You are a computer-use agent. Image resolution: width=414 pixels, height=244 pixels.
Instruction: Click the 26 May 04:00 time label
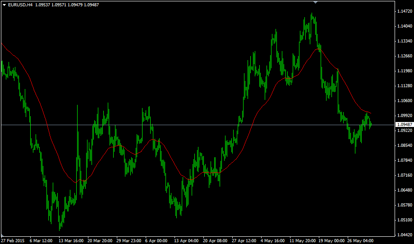[x=360, y=241]
